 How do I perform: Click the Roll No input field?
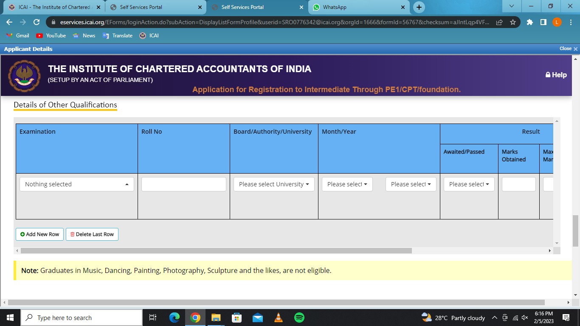[183, 184]
